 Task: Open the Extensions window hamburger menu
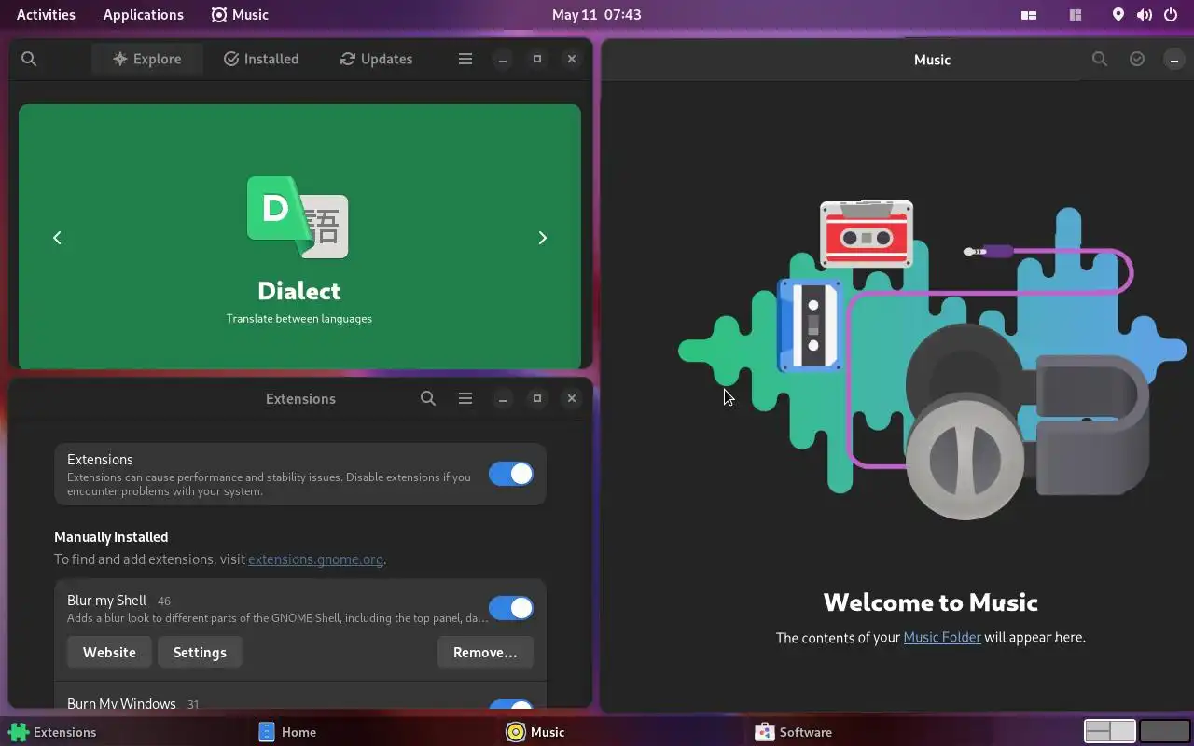(465, 398)
